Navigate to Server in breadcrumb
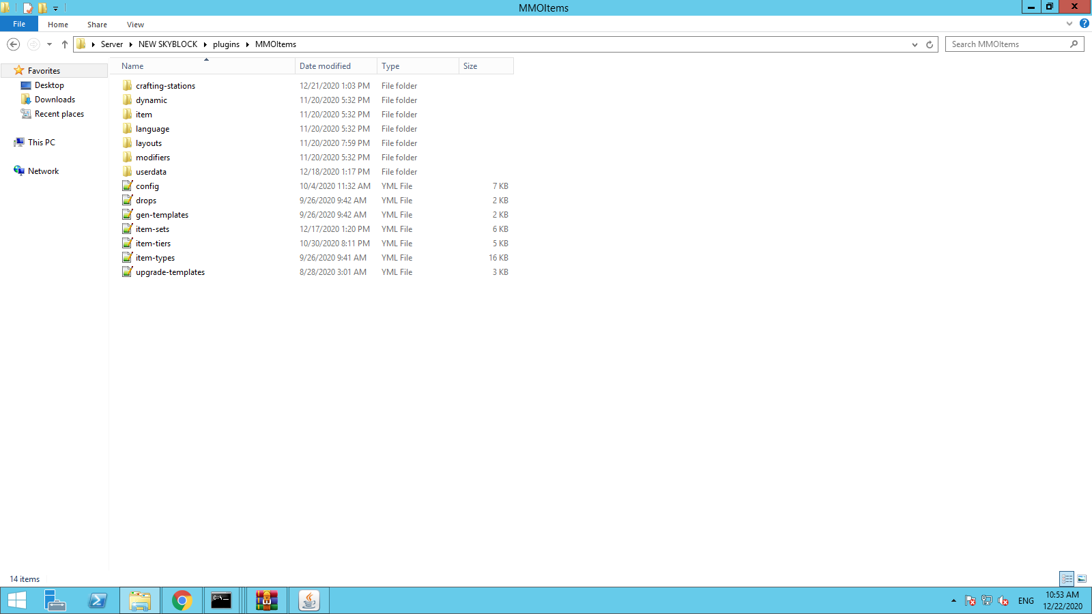Screen dimensions: 1092x614 [x=112, y=44]
